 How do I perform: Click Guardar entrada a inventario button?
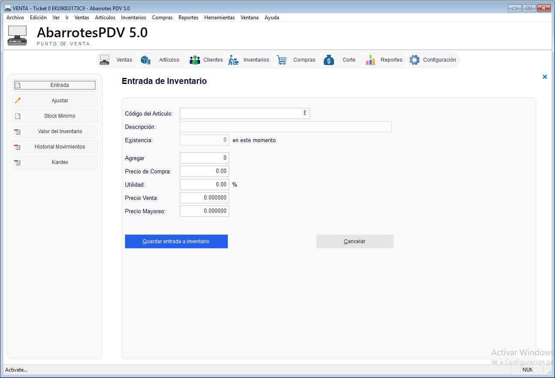(176, 241)
